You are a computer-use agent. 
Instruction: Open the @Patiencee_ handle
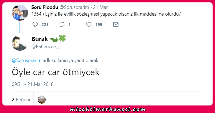[x=45, y=46]
